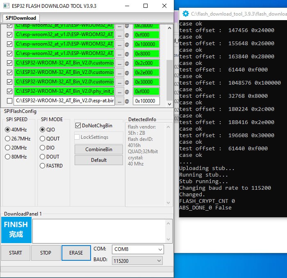Click 'flash vendor:' text in DetectedInfo

[x=142, y=127]
